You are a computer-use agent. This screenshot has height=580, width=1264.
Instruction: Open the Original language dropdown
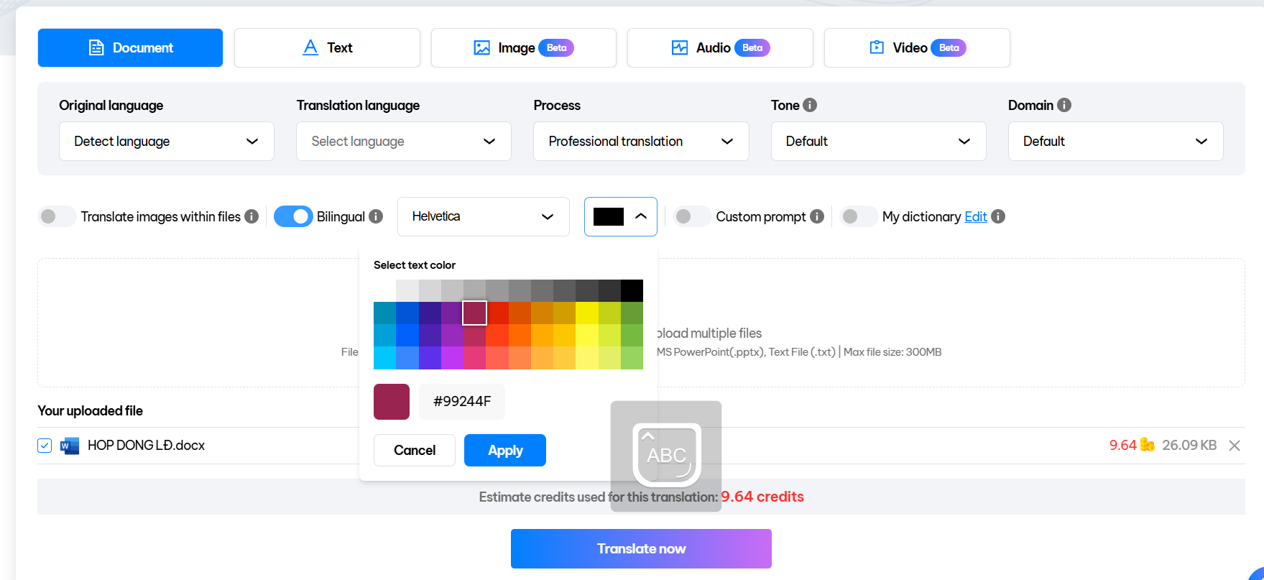pyautogui.click(x=166, y=142)
